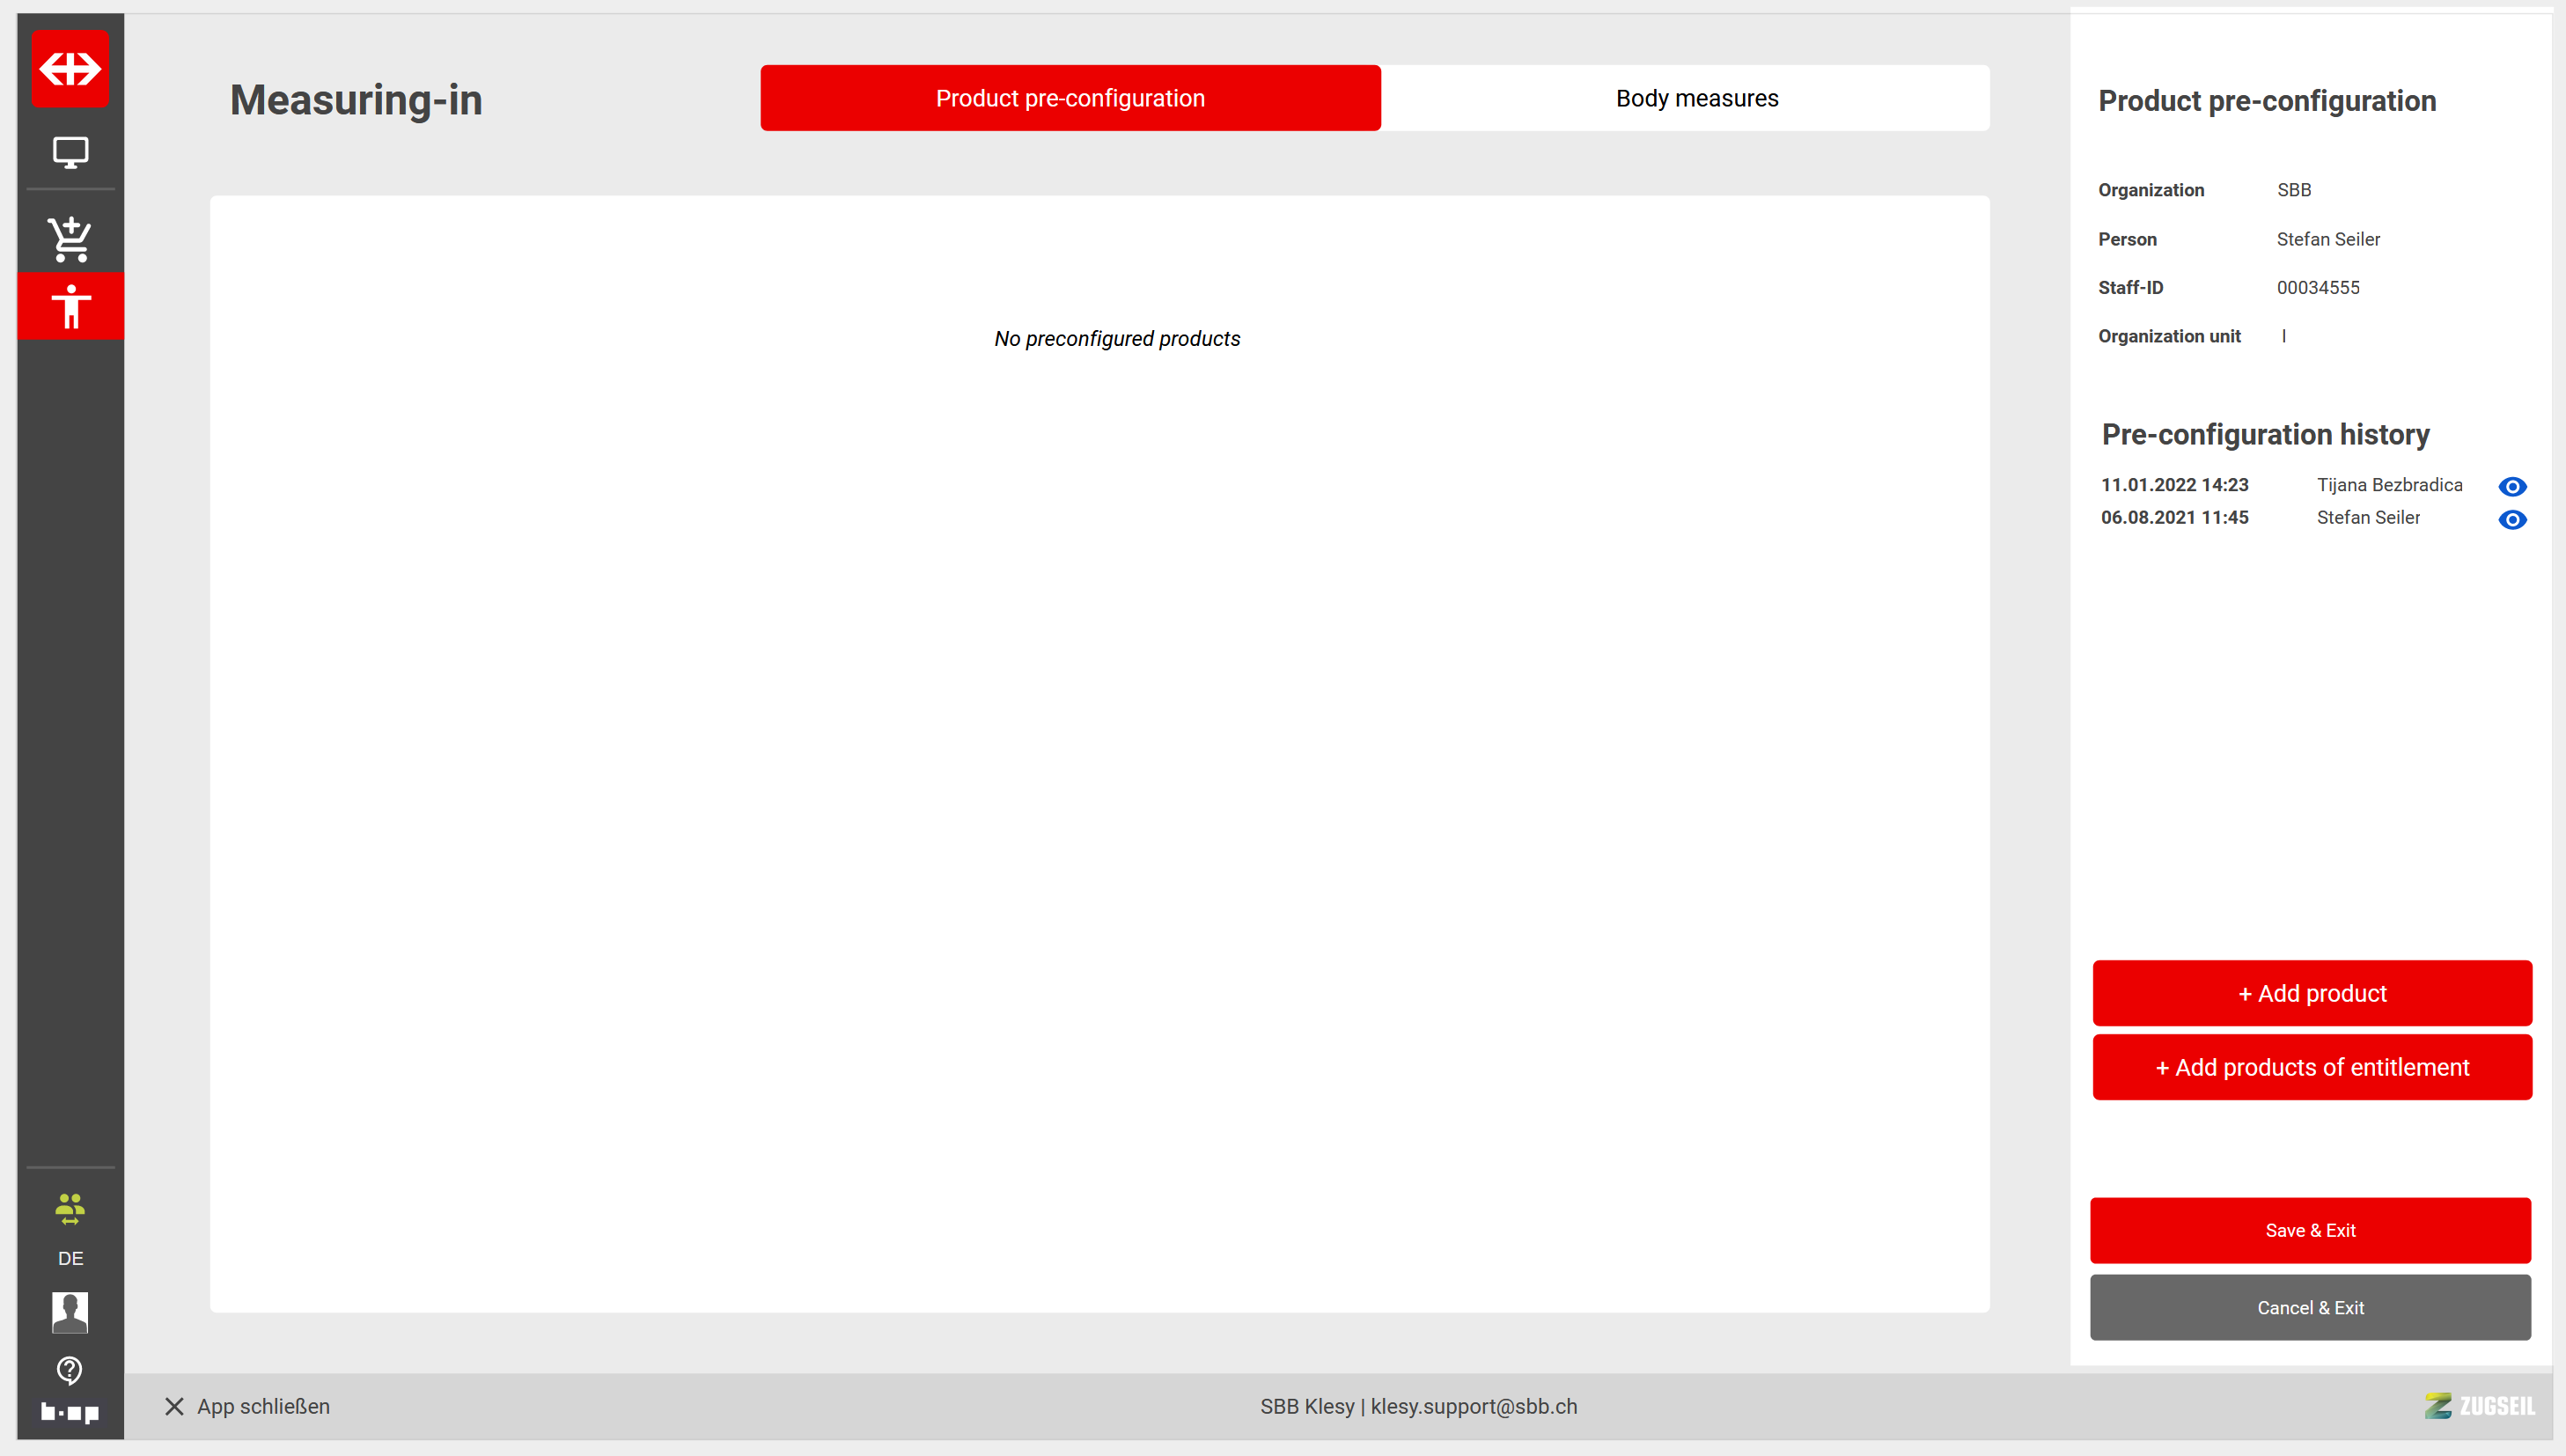Open the monitor dashboard icon
This screenshot has height=1456, width=2566.
[x=70, y=152]
